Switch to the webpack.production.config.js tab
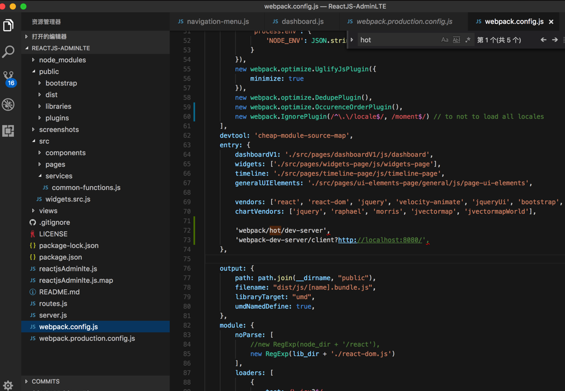The height and width of the screenshot is (391, 565). 404,22
